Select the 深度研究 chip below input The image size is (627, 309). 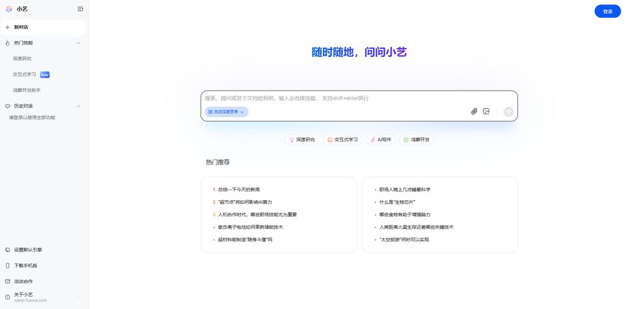tap(302, 140)
